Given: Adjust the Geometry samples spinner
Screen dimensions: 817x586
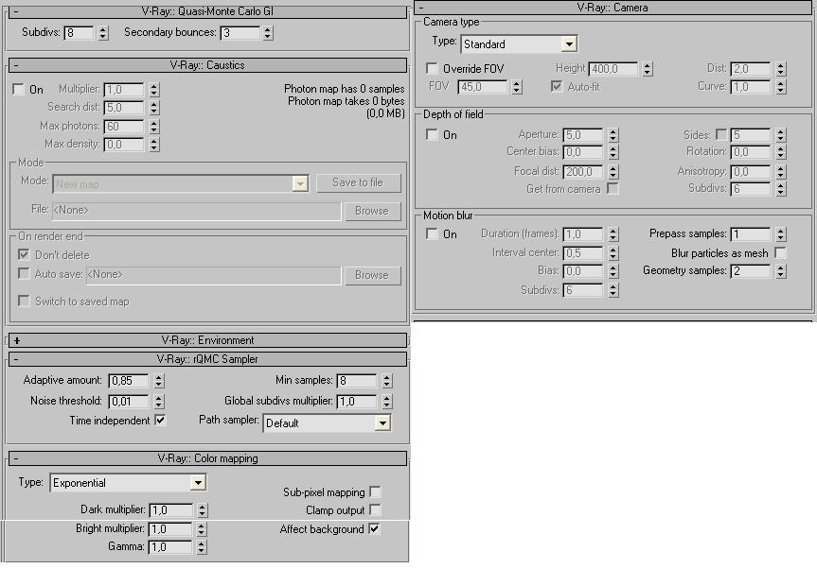Looking at the screenshot, I should tap(780, 271).
